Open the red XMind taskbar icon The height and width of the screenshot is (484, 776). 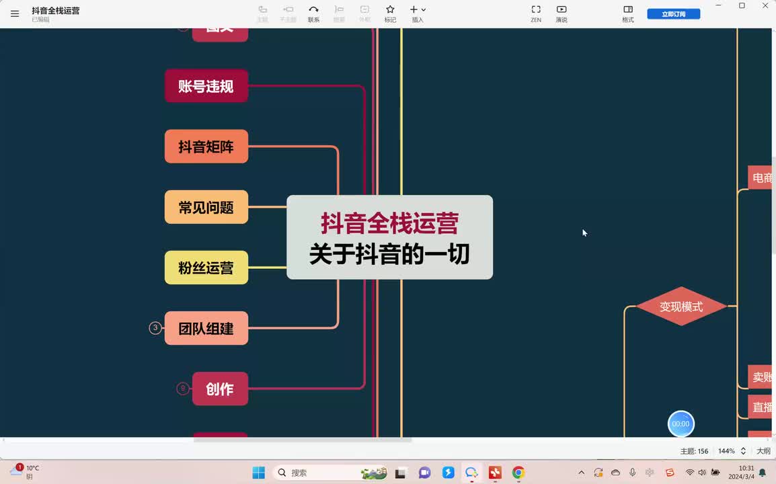click(495, 473)
